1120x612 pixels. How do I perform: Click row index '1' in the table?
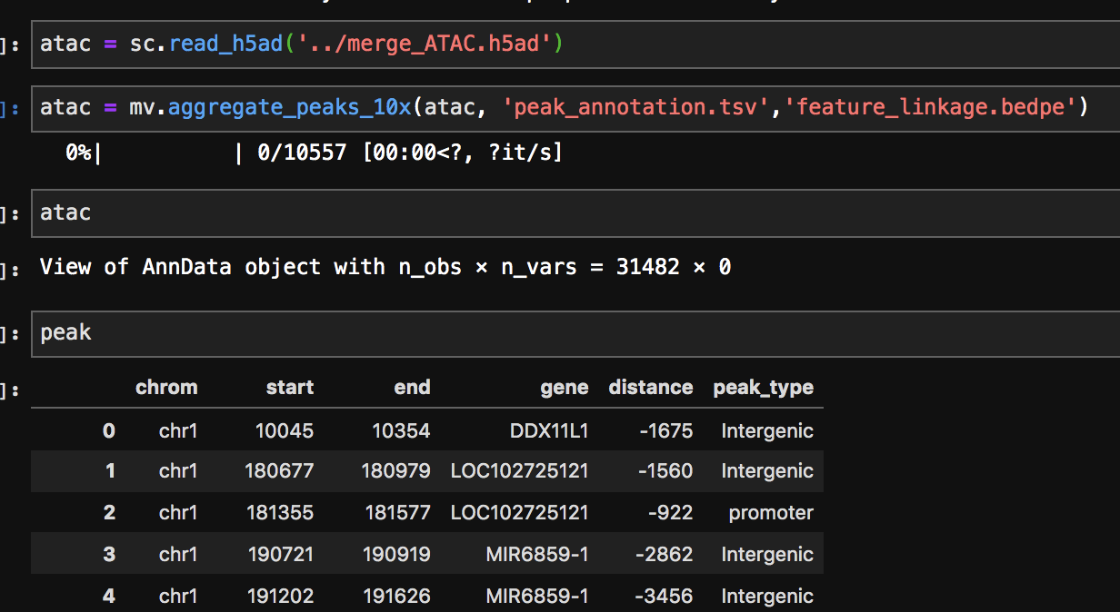110,471
